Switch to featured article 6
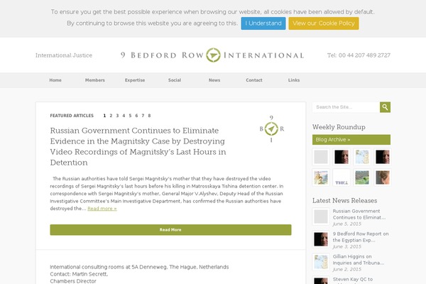The image size is (426, 284). pos(136,116)
